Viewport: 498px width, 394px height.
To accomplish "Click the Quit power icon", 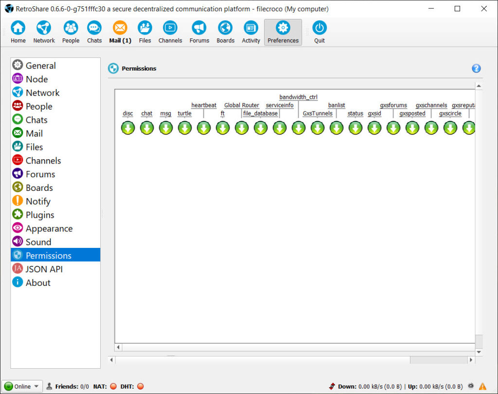I will (319, 32).
